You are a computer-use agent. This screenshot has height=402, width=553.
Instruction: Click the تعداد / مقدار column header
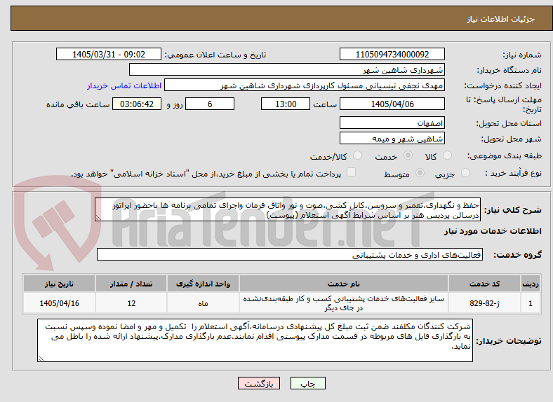[x=131, y=284]
